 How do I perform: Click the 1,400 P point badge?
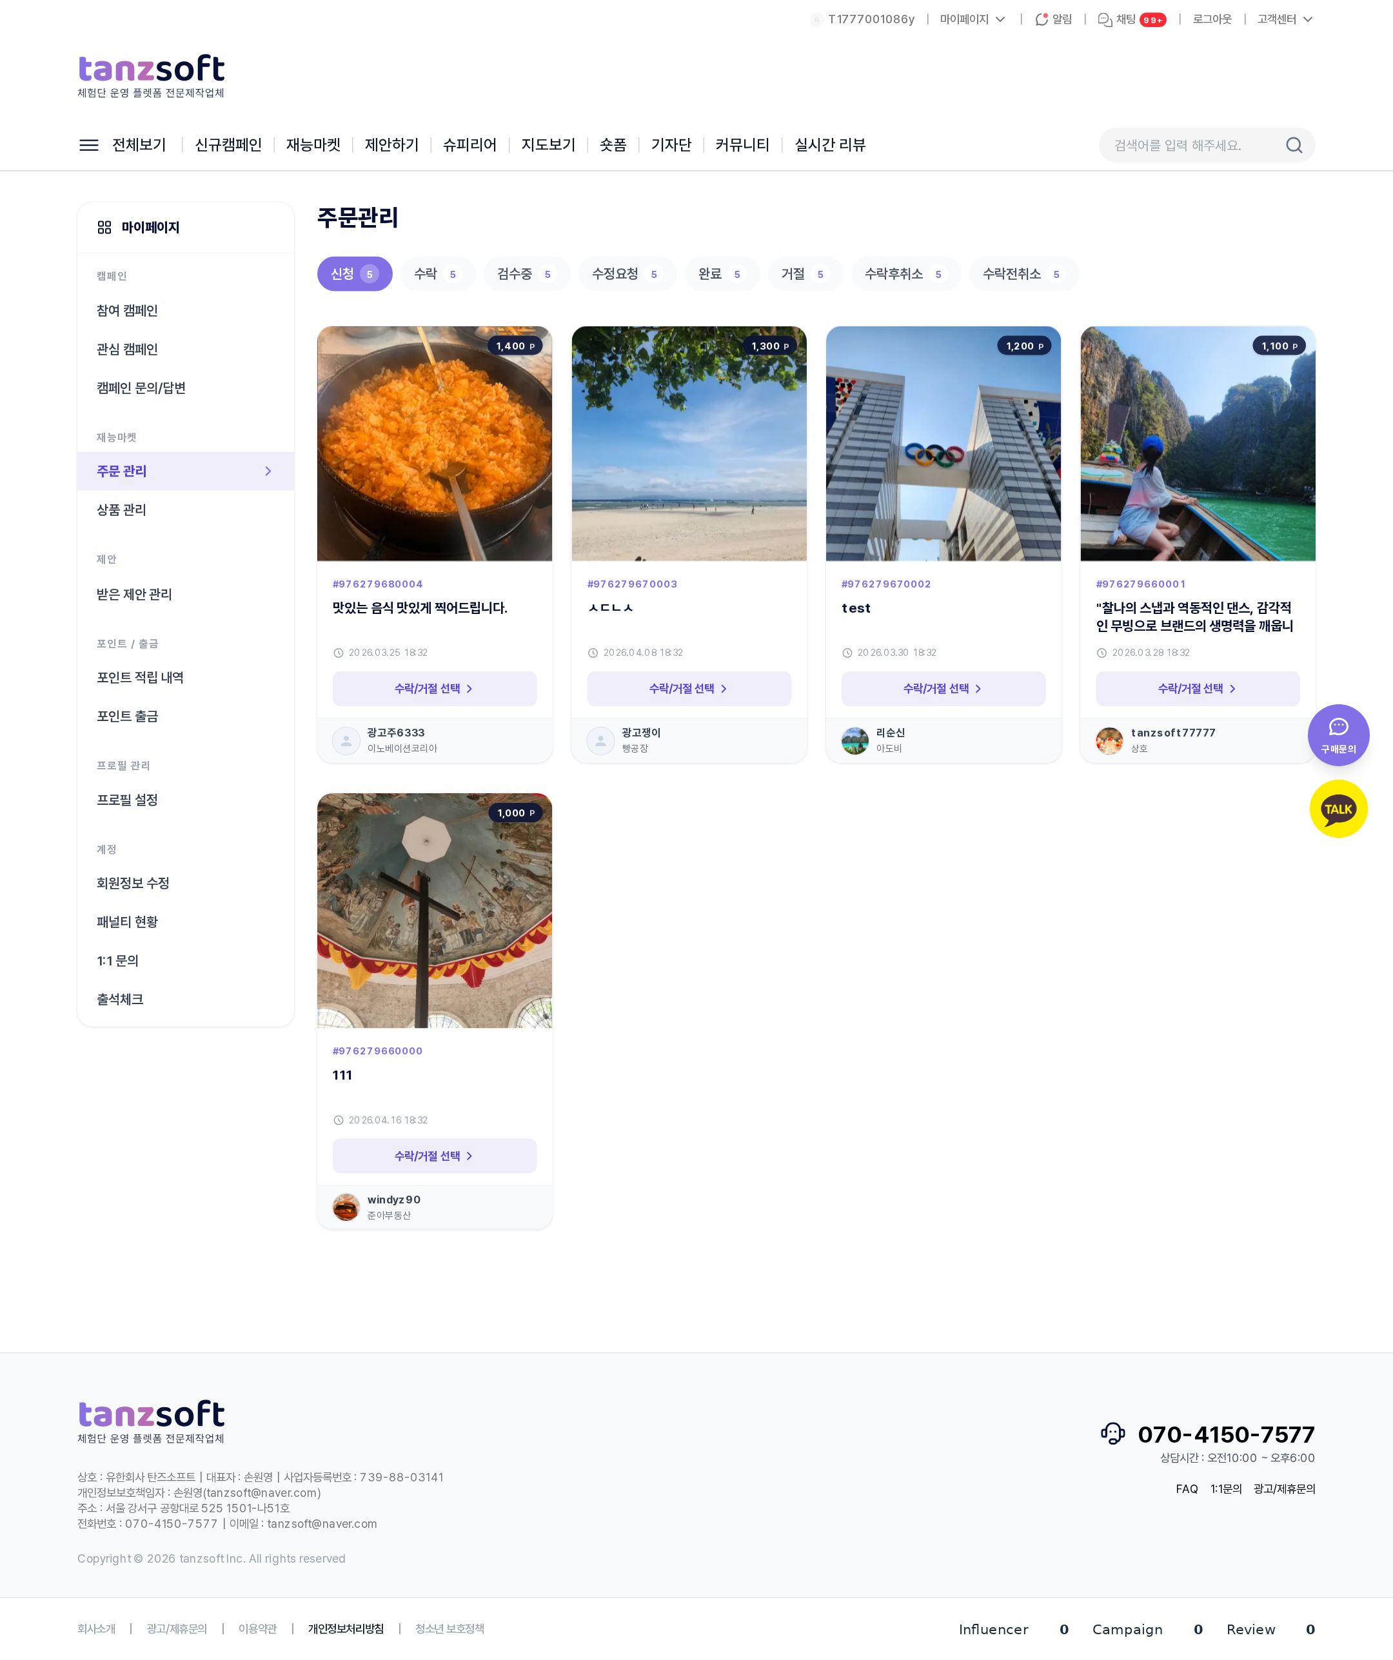[x=515, y=346]
